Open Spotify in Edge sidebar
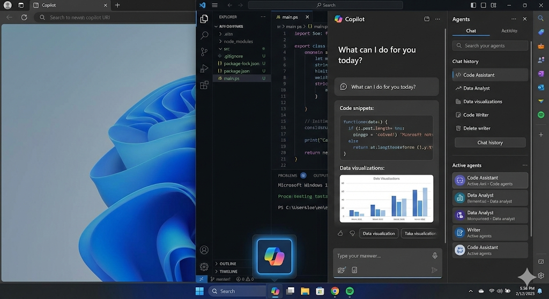 [x=541, y=115]
